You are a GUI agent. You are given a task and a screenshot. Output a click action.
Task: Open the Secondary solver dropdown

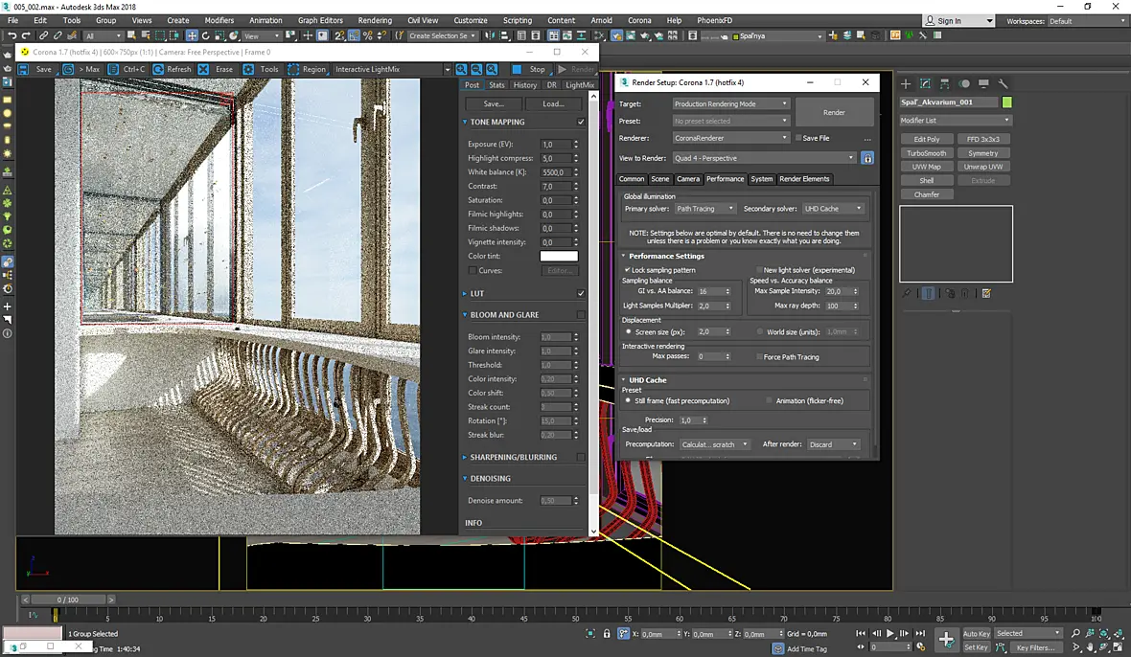[833, 208]
